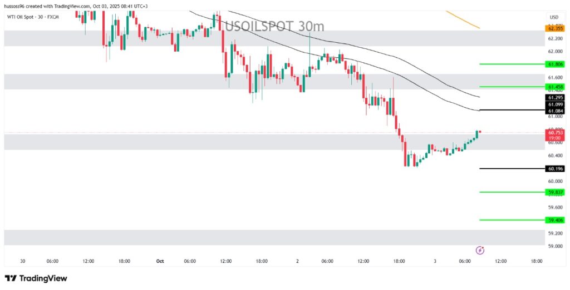The width and height of the screenshot is (570, 290).
Task: Select the green 61.806 price level tag
Action: coord(556,64)
